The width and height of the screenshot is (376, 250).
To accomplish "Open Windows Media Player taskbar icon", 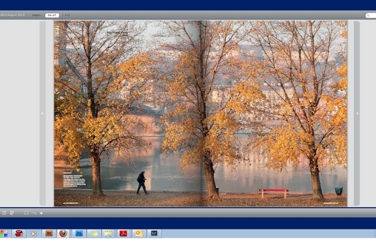I will point(33,233).
